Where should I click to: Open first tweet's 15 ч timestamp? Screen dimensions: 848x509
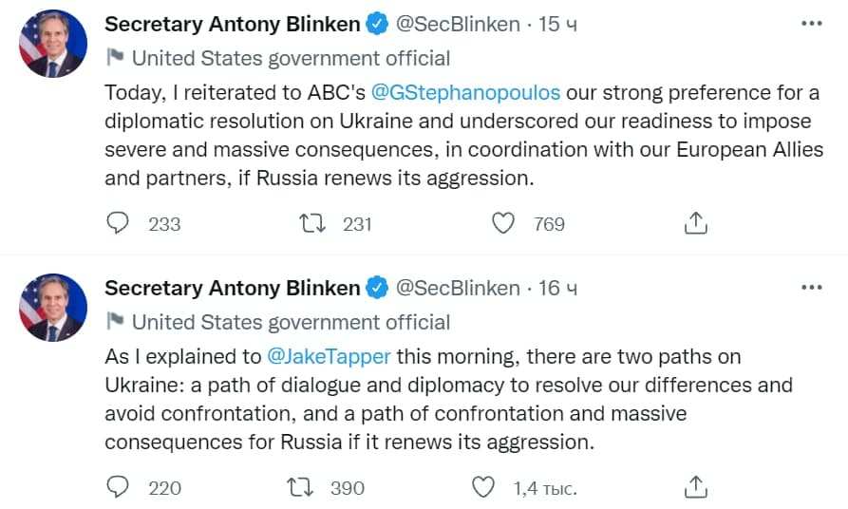557,25
